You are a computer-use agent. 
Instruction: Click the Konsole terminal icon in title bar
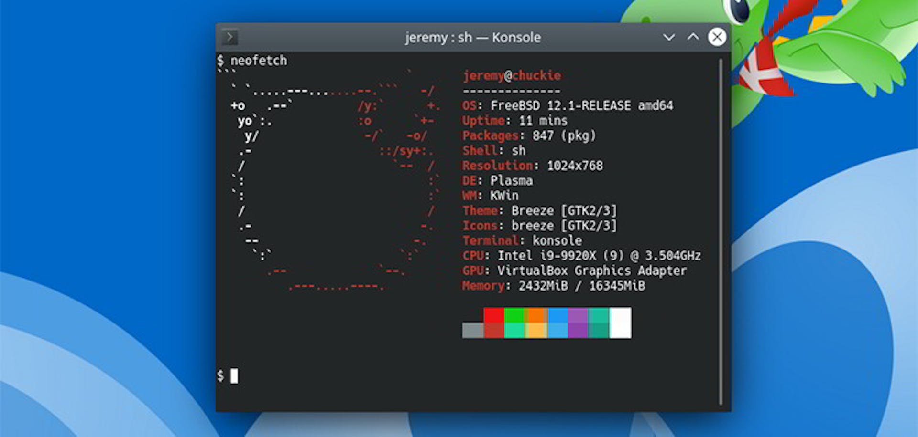point(229,37)
